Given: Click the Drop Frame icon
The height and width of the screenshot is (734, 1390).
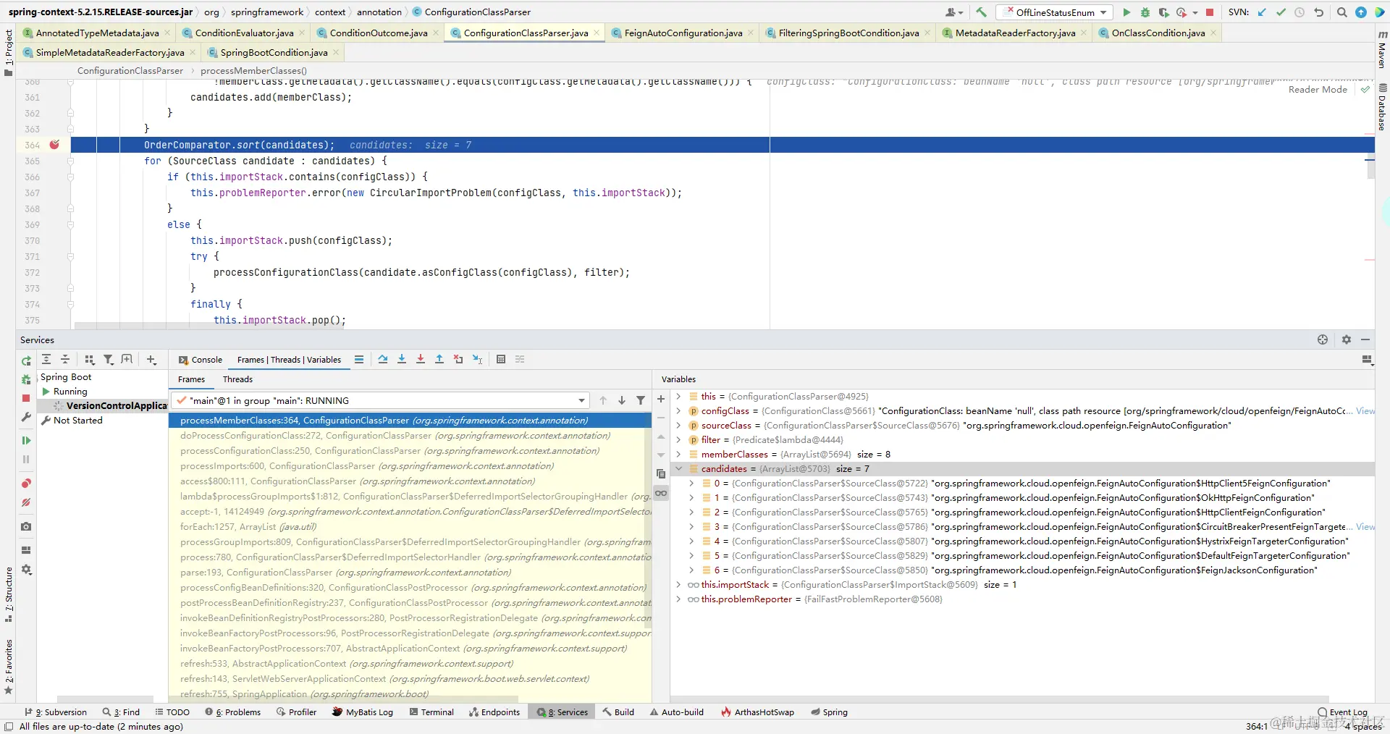Looking at the screenshot, I should pyautogui.click(x=458, y=359).
